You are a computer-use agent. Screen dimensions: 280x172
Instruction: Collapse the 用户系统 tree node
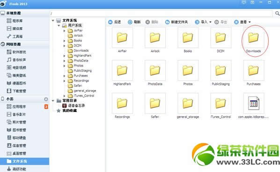pos(59,26)
